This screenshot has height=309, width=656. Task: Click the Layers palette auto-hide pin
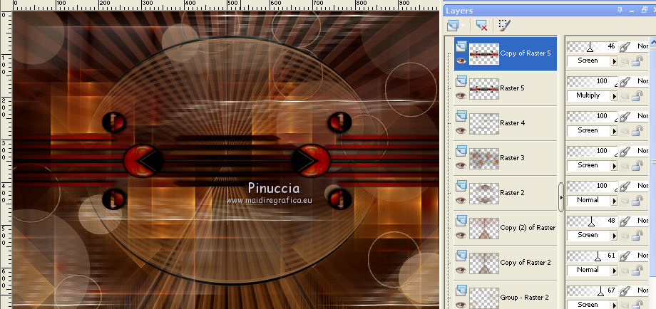tap(620, 11)
